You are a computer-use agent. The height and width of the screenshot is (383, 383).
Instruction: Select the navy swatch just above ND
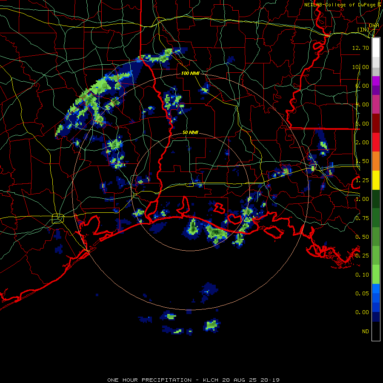[376, 317]
